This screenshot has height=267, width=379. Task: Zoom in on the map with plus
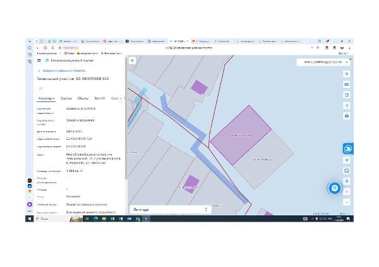pyautogui.click(x=347, y=192)
